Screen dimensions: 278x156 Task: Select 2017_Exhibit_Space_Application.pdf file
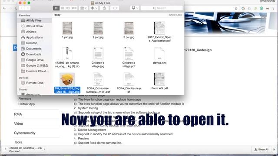159,28
